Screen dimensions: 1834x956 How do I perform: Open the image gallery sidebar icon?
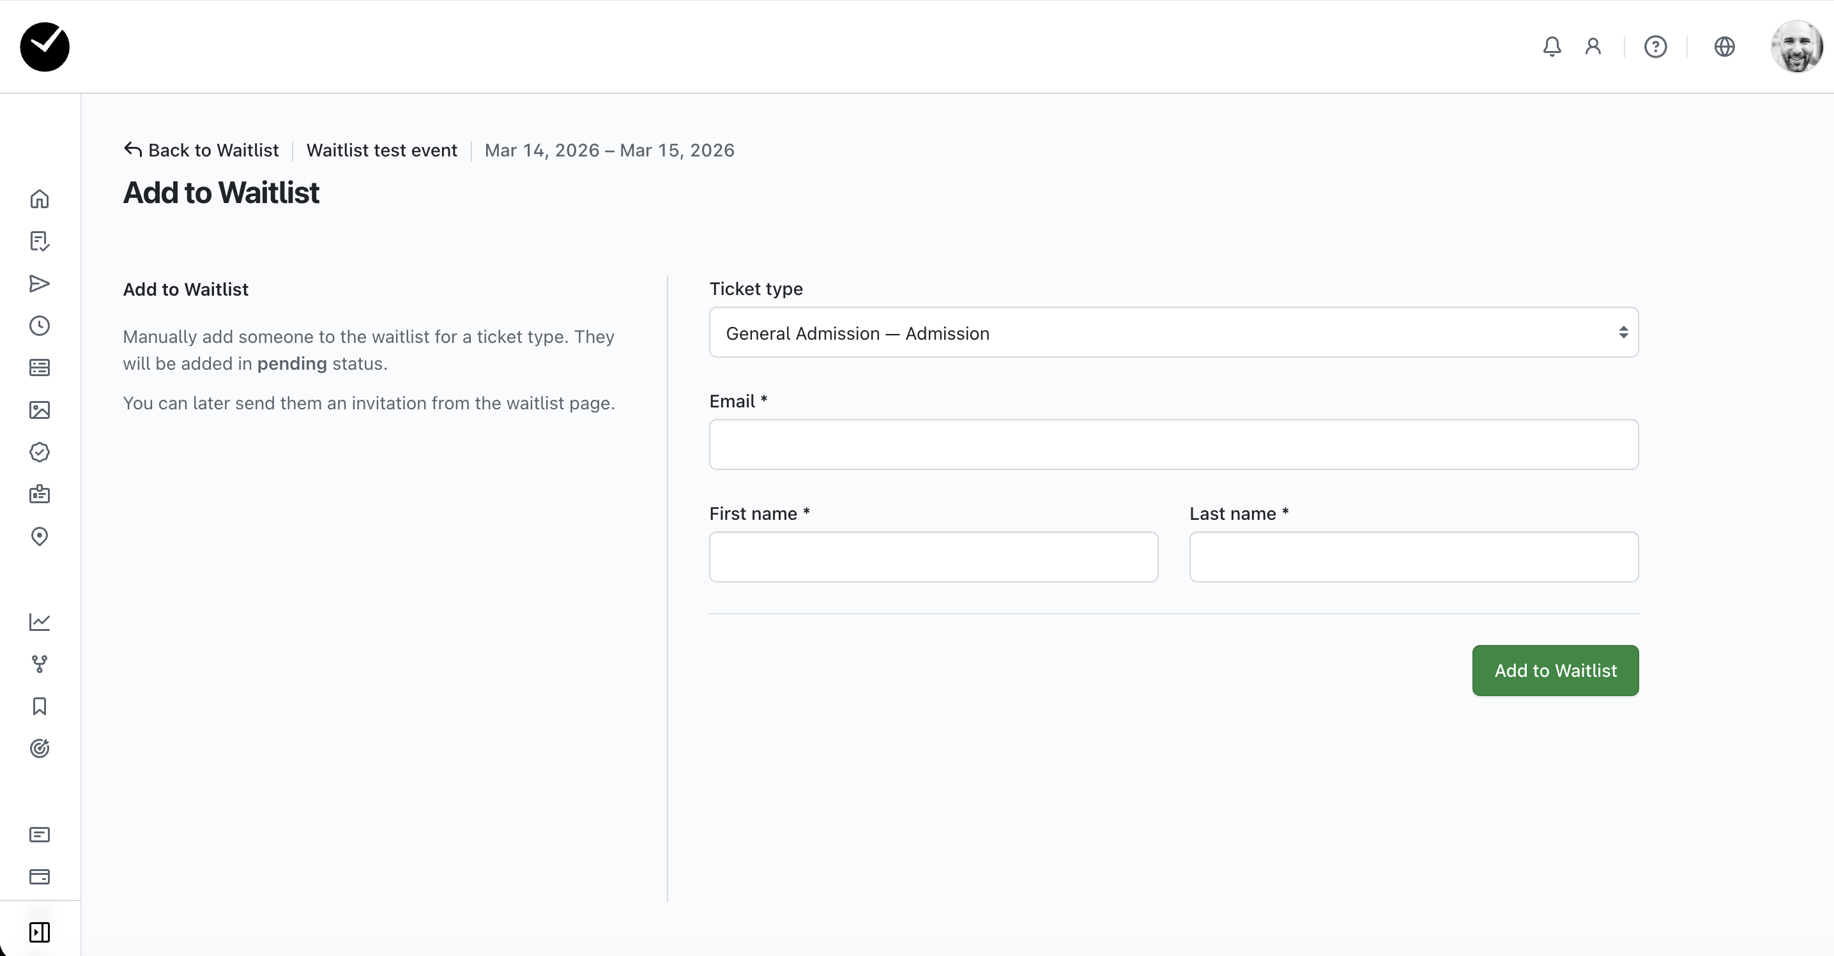pos(39,410)
